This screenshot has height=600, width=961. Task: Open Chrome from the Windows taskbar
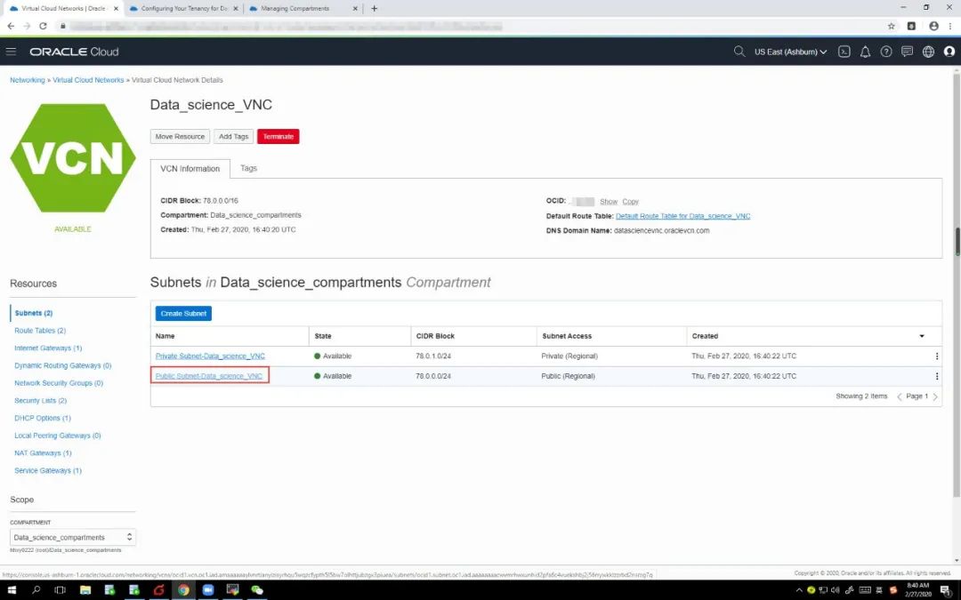pyautogui.click(x=183, y=590)
